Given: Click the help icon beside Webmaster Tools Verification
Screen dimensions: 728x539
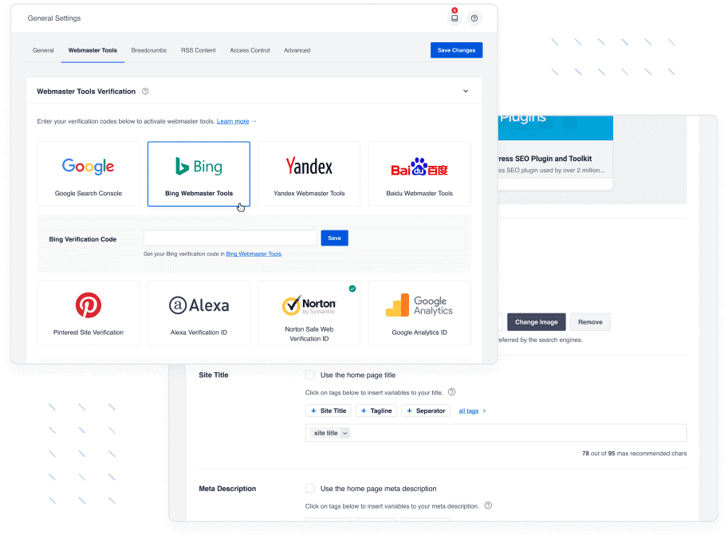Looking at the screenshot, I should click(x=145, y=92).
